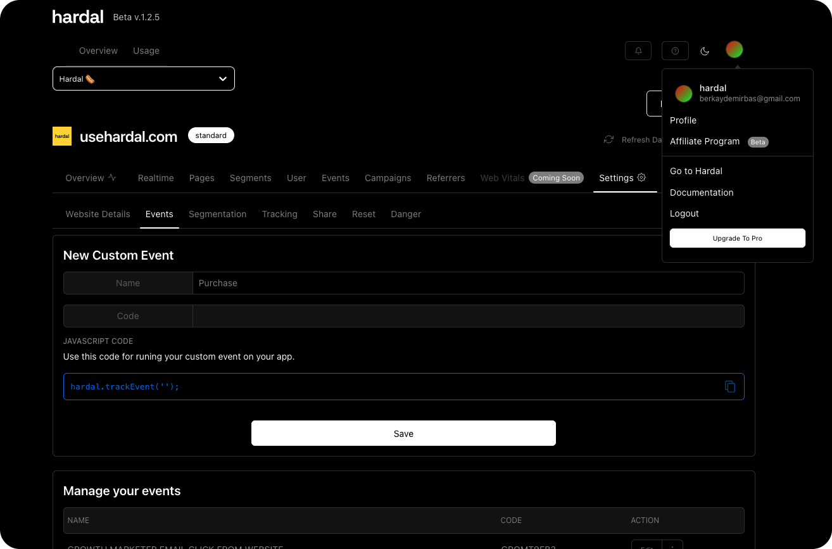This screenshot has height=549, width=832.
Task: Open the Segmentation sub-tab
Action: click(218, 214)
